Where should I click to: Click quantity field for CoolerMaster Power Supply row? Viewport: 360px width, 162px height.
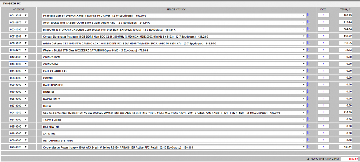pyautogui.click(x=324, y=147)
